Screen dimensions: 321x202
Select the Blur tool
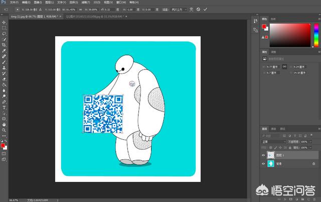4,90
